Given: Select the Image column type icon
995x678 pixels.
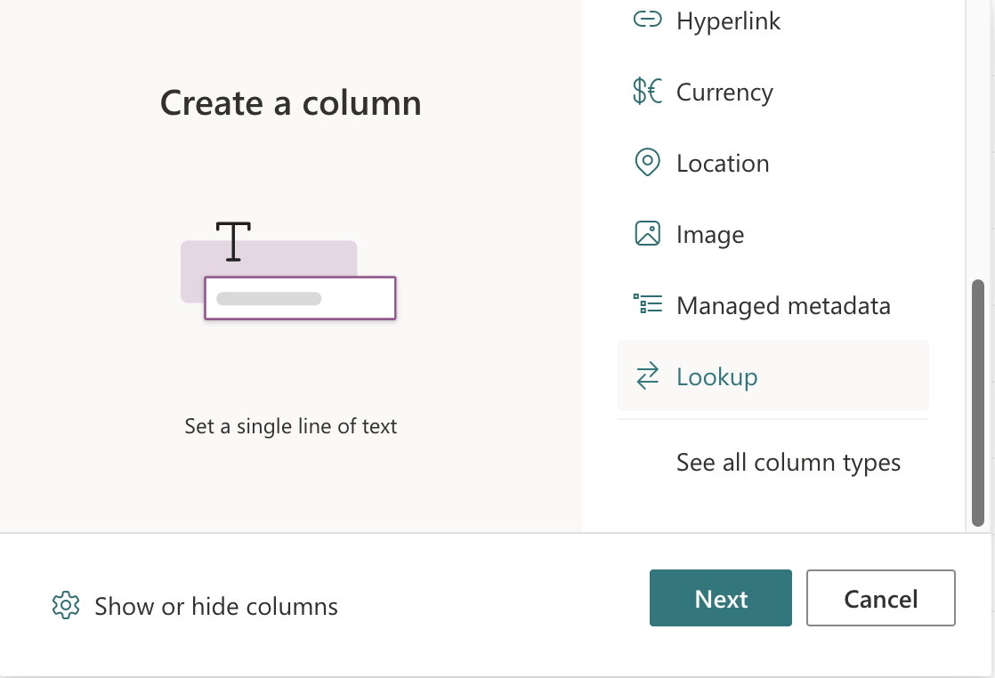Looking at the screenshot, I should (648, 233).
